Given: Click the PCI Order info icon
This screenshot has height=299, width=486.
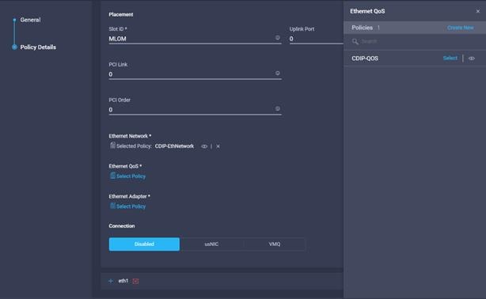Looking at the screenshot, I should point(277,108).
